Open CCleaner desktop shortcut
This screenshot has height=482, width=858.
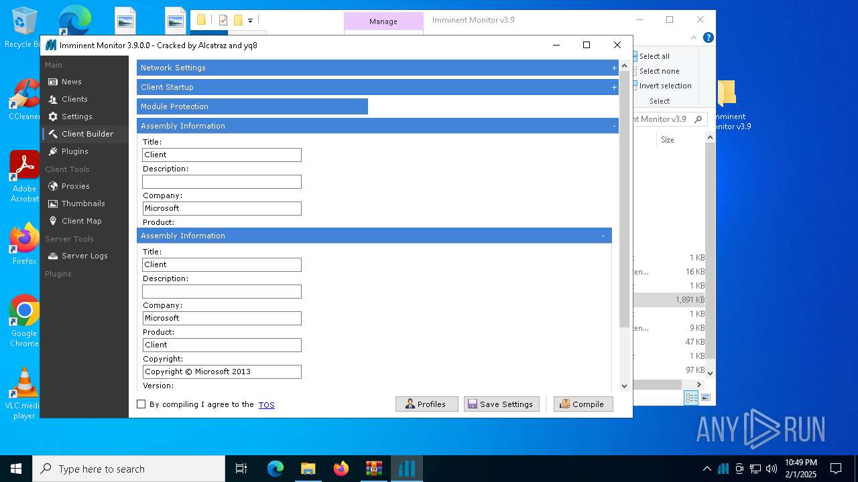click(23, 100)
